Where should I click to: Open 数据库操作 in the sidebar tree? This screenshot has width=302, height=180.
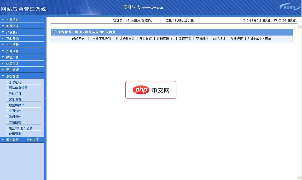point(16,105)
